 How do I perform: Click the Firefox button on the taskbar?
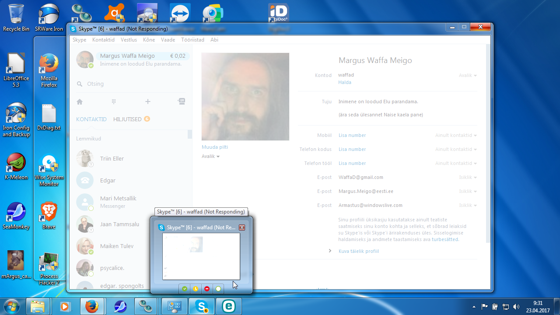(91, 306)
